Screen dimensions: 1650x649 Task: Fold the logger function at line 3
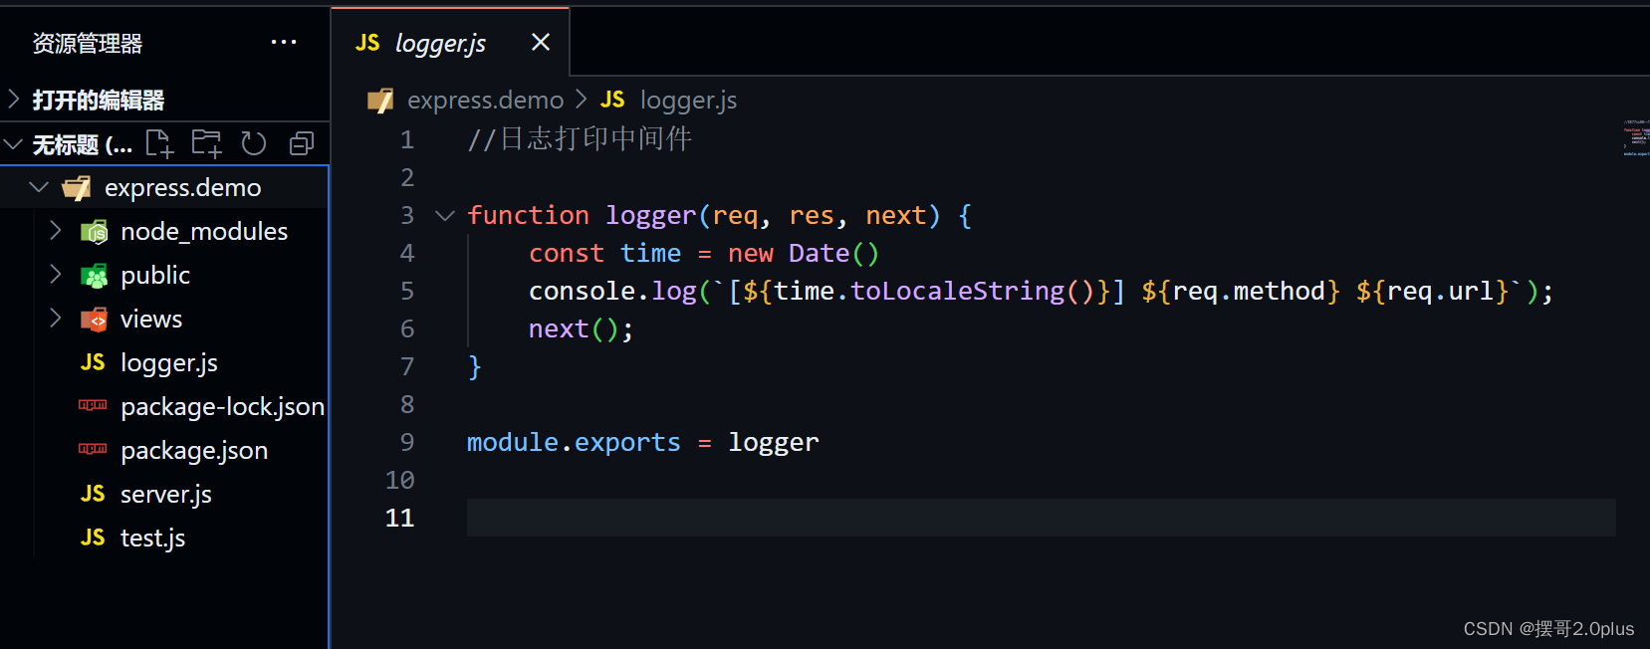point(445,215)
